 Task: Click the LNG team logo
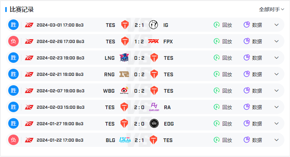coord(124,58)
